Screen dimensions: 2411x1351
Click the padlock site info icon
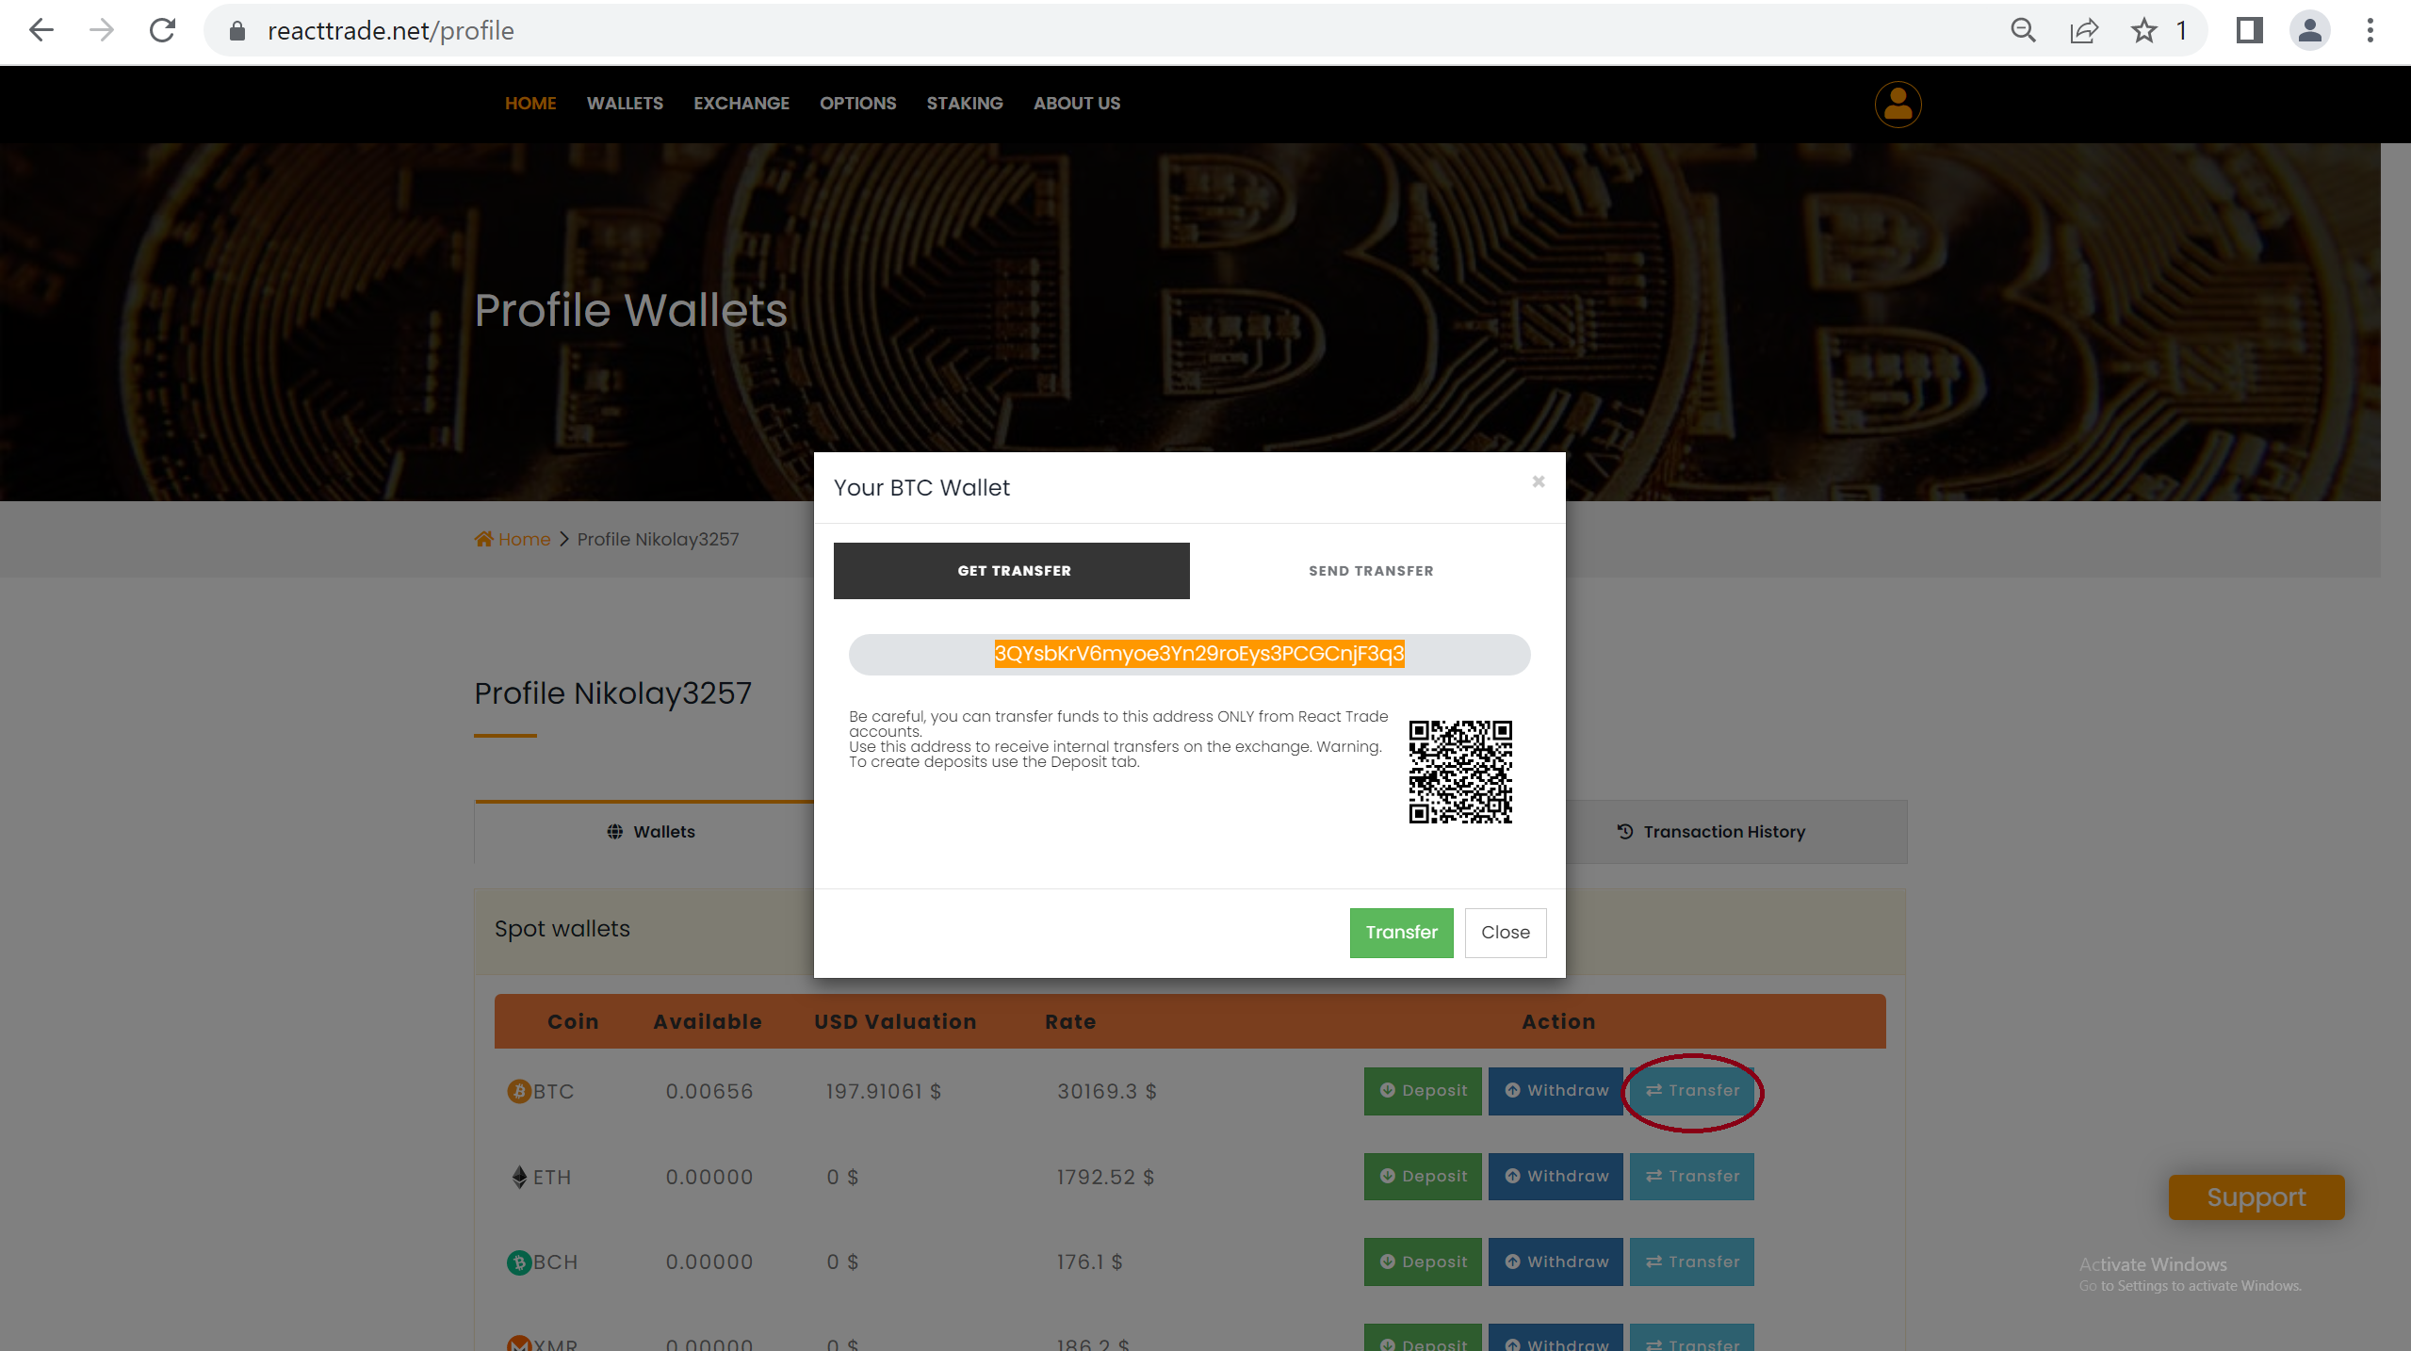(x=237, y=31)
